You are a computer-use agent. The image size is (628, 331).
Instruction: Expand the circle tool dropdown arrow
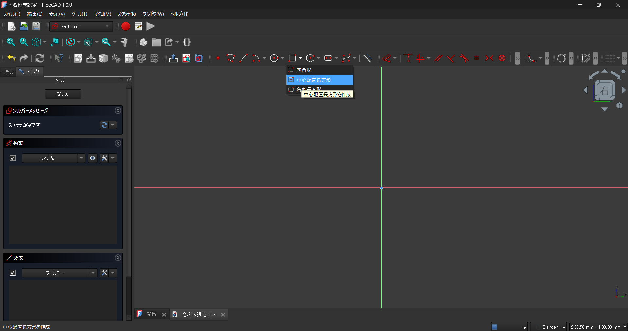coord(282,58)
